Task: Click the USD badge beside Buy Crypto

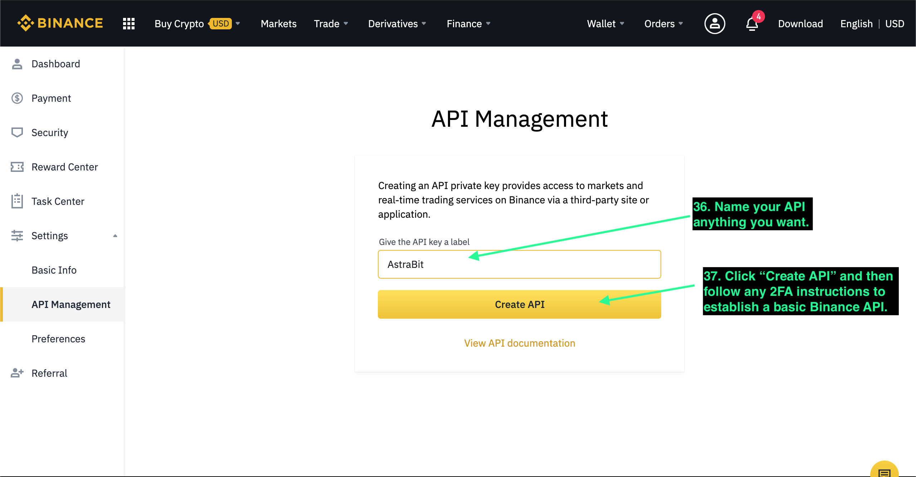Action: (220, 24)
